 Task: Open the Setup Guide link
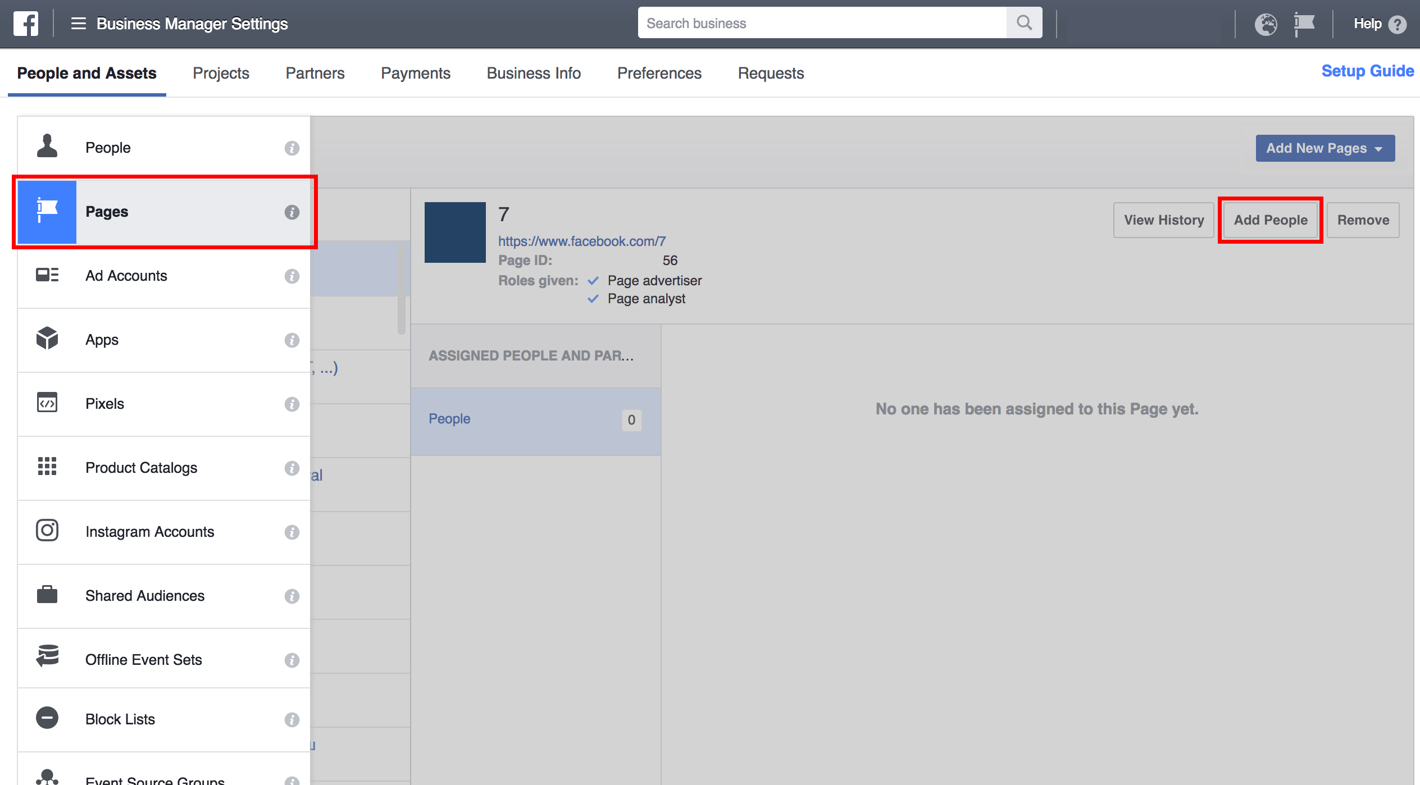pos(1367,71)
